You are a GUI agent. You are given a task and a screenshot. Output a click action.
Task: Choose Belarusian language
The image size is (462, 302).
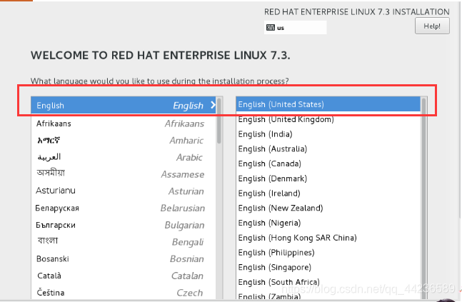coord(124,208)
